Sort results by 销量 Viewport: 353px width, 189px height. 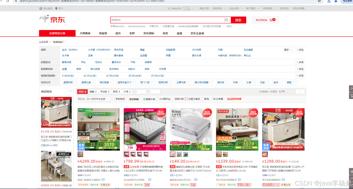[x=93, y=92]
